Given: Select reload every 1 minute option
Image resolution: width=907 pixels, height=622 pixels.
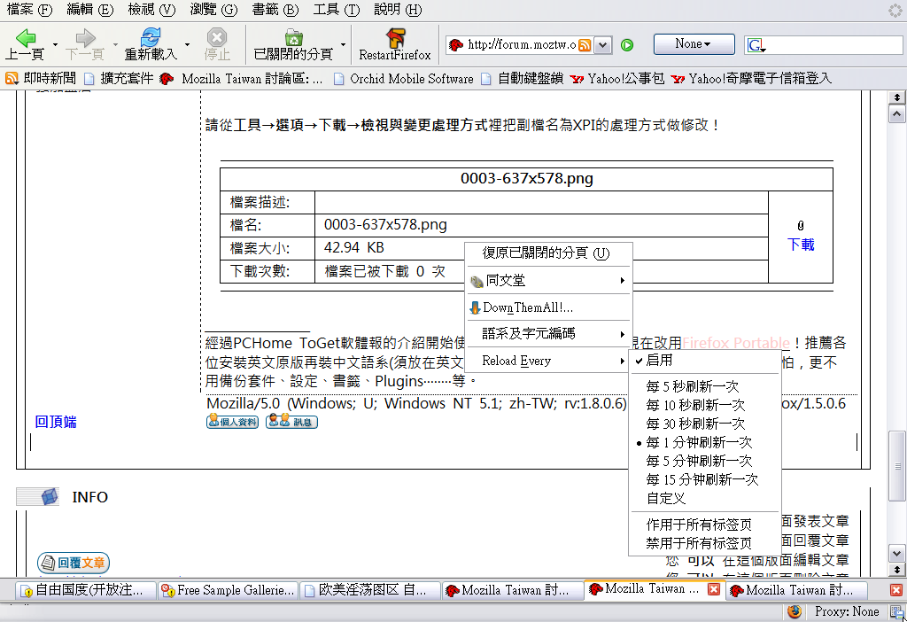Looking at the screenshot, I should [x=699, y=442].
